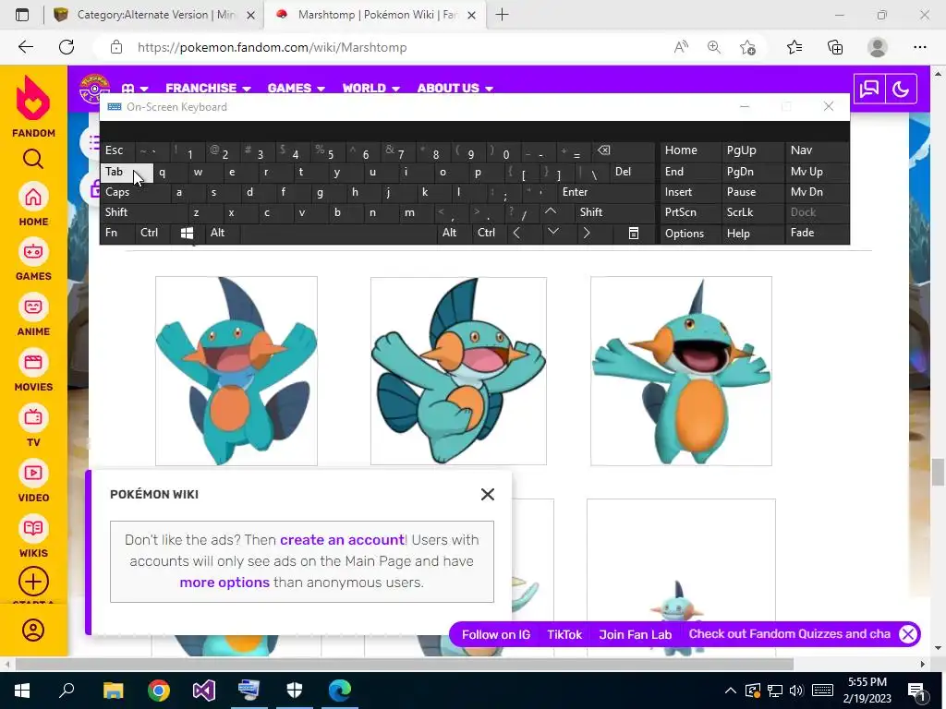Click the Read aloud icon in address bar

(x=681, y=47)
